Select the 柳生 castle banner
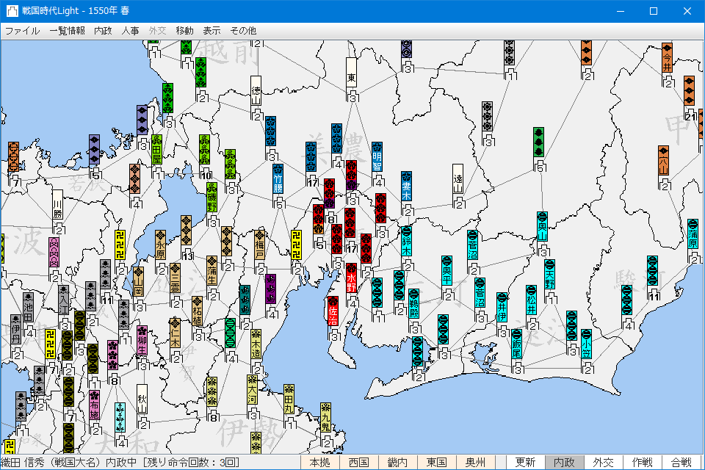Screen dimensions: 705x470 click(x=142, y=341)
